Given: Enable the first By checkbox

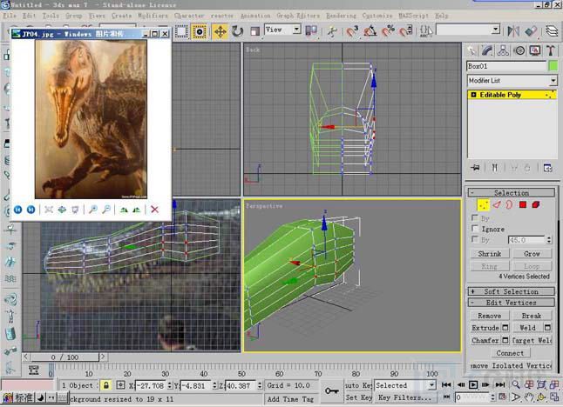Looking at the screenshot, I should [x=475, y=217].
